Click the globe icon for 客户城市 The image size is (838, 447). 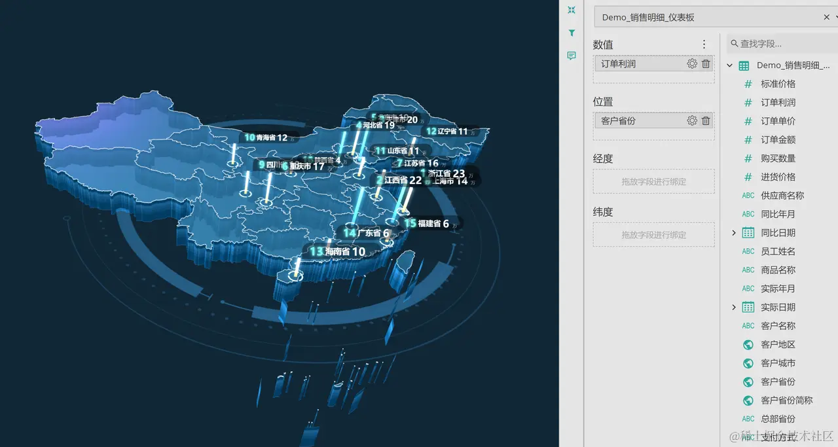tap(748, 363)
